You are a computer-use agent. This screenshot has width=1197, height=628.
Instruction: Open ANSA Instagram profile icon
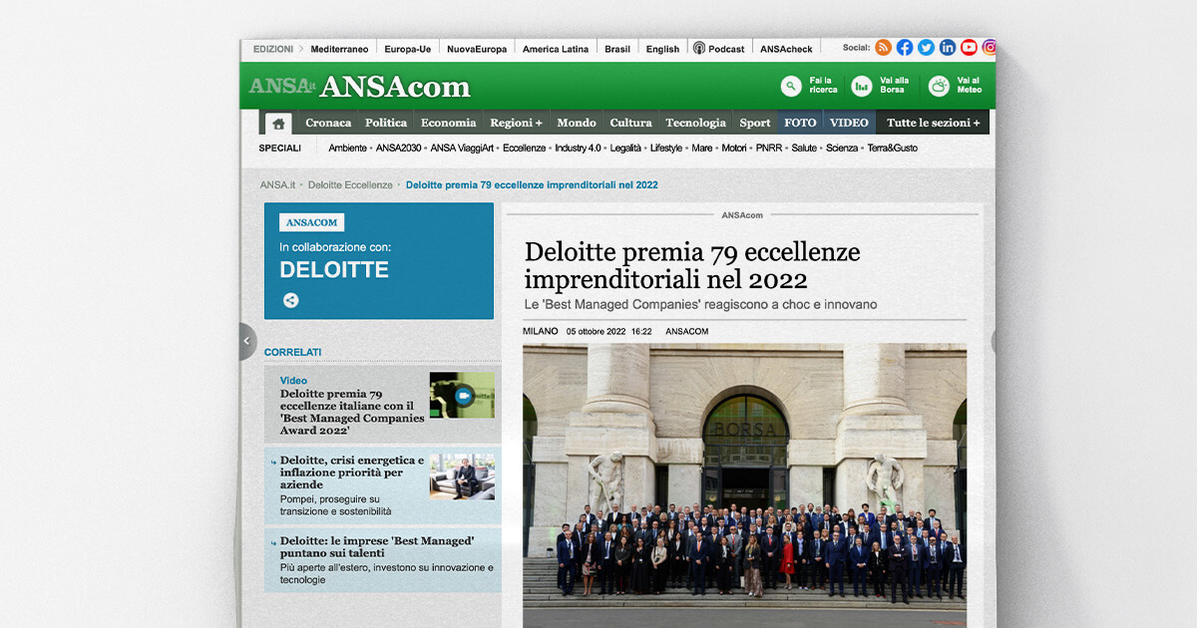[x=990, y=47]
